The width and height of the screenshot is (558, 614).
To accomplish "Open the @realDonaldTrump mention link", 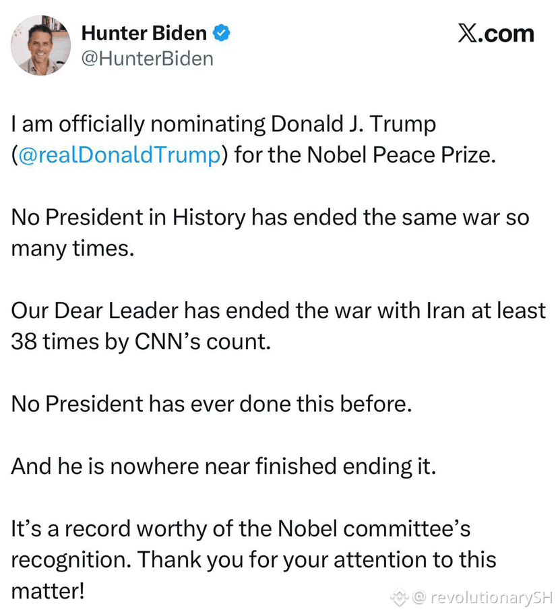I will [119, 155].
